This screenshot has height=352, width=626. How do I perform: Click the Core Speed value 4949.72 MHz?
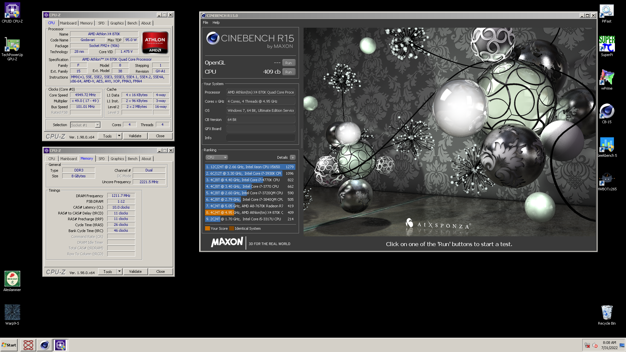click(85, 95)
